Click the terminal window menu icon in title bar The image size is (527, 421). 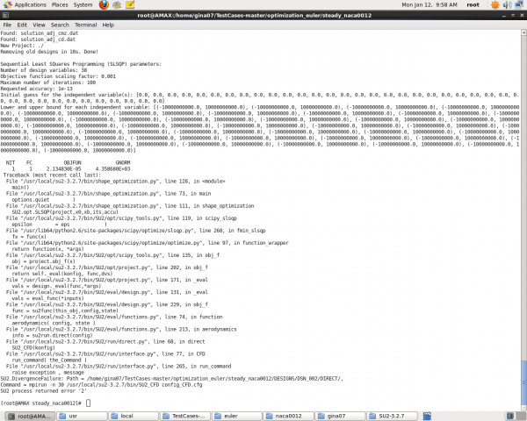pyautogui.click(x=5, y=15)
